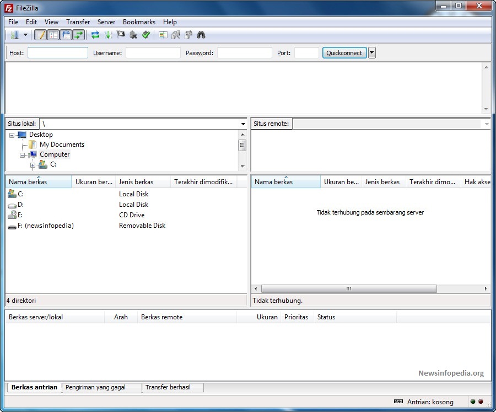Screen dimensions: 496x412
Task: Toggle directory comparison icon
Action: point(176,35)
